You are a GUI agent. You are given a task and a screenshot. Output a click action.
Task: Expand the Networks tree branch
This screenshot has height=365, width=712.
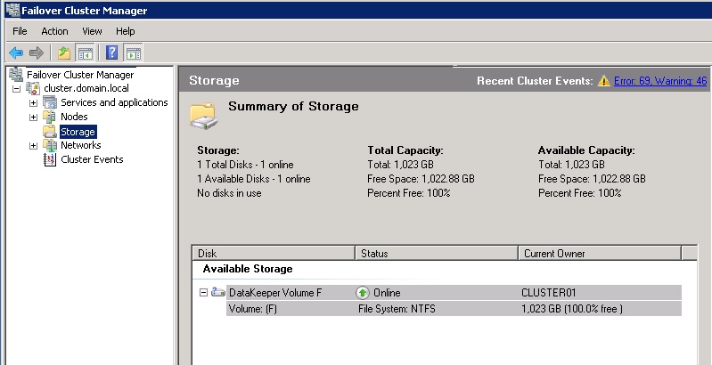33,146
